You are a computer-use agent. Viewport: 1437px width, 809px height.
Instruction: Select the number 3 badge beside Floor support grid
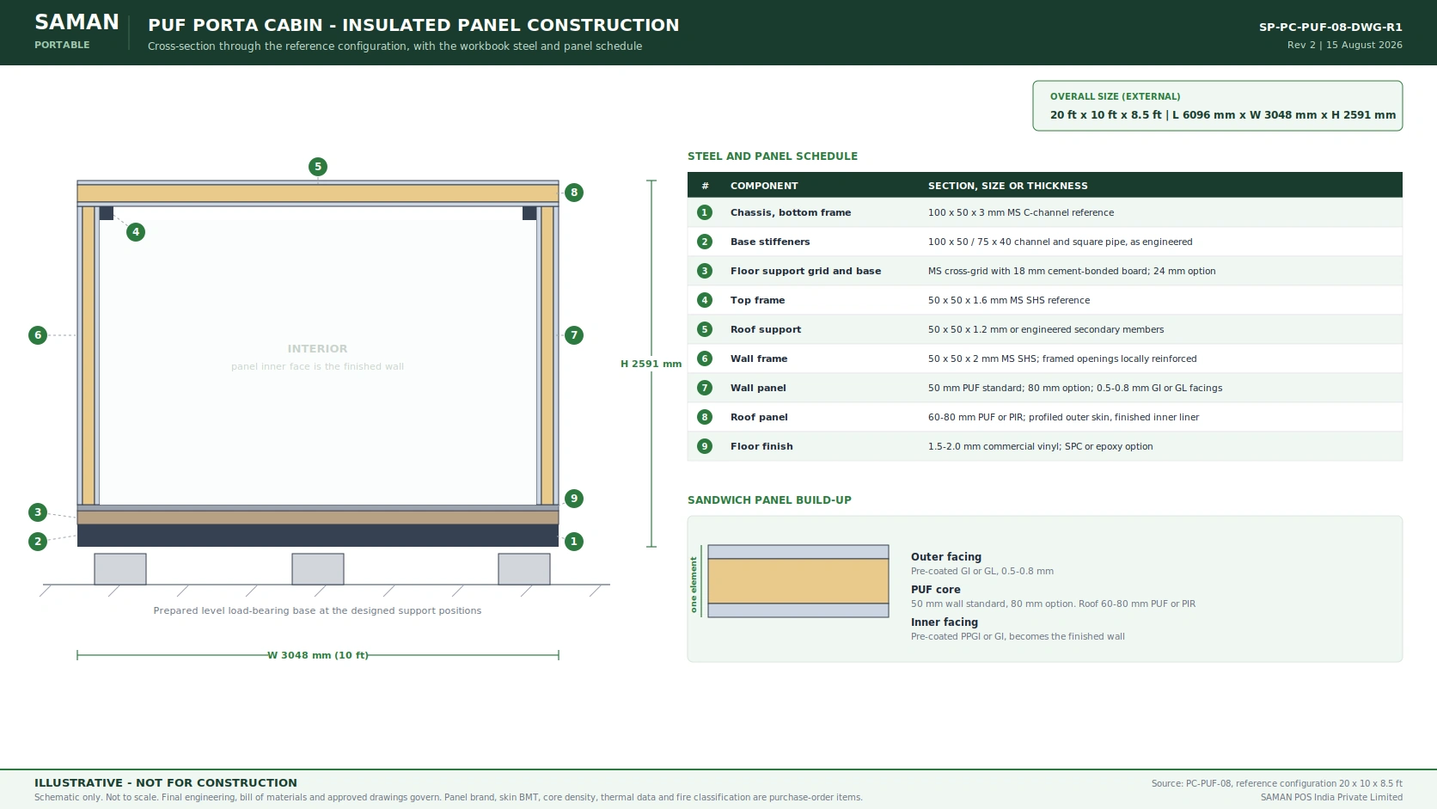click(x=705, y=271)
